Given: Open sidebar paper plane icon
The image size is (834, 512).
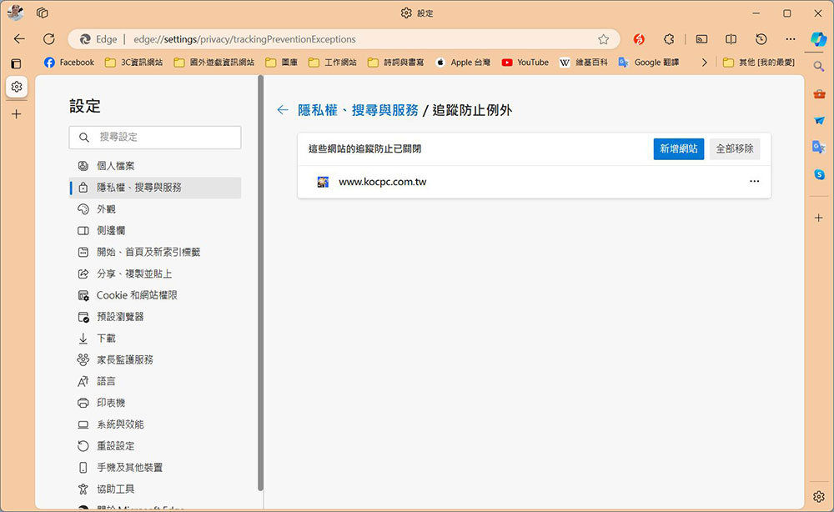Looking at the screenshot, I should tap(819, 121).
